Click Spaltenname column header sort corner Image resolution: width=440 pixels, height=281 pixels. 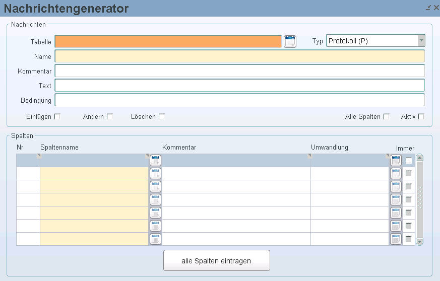tap(147, 156)
